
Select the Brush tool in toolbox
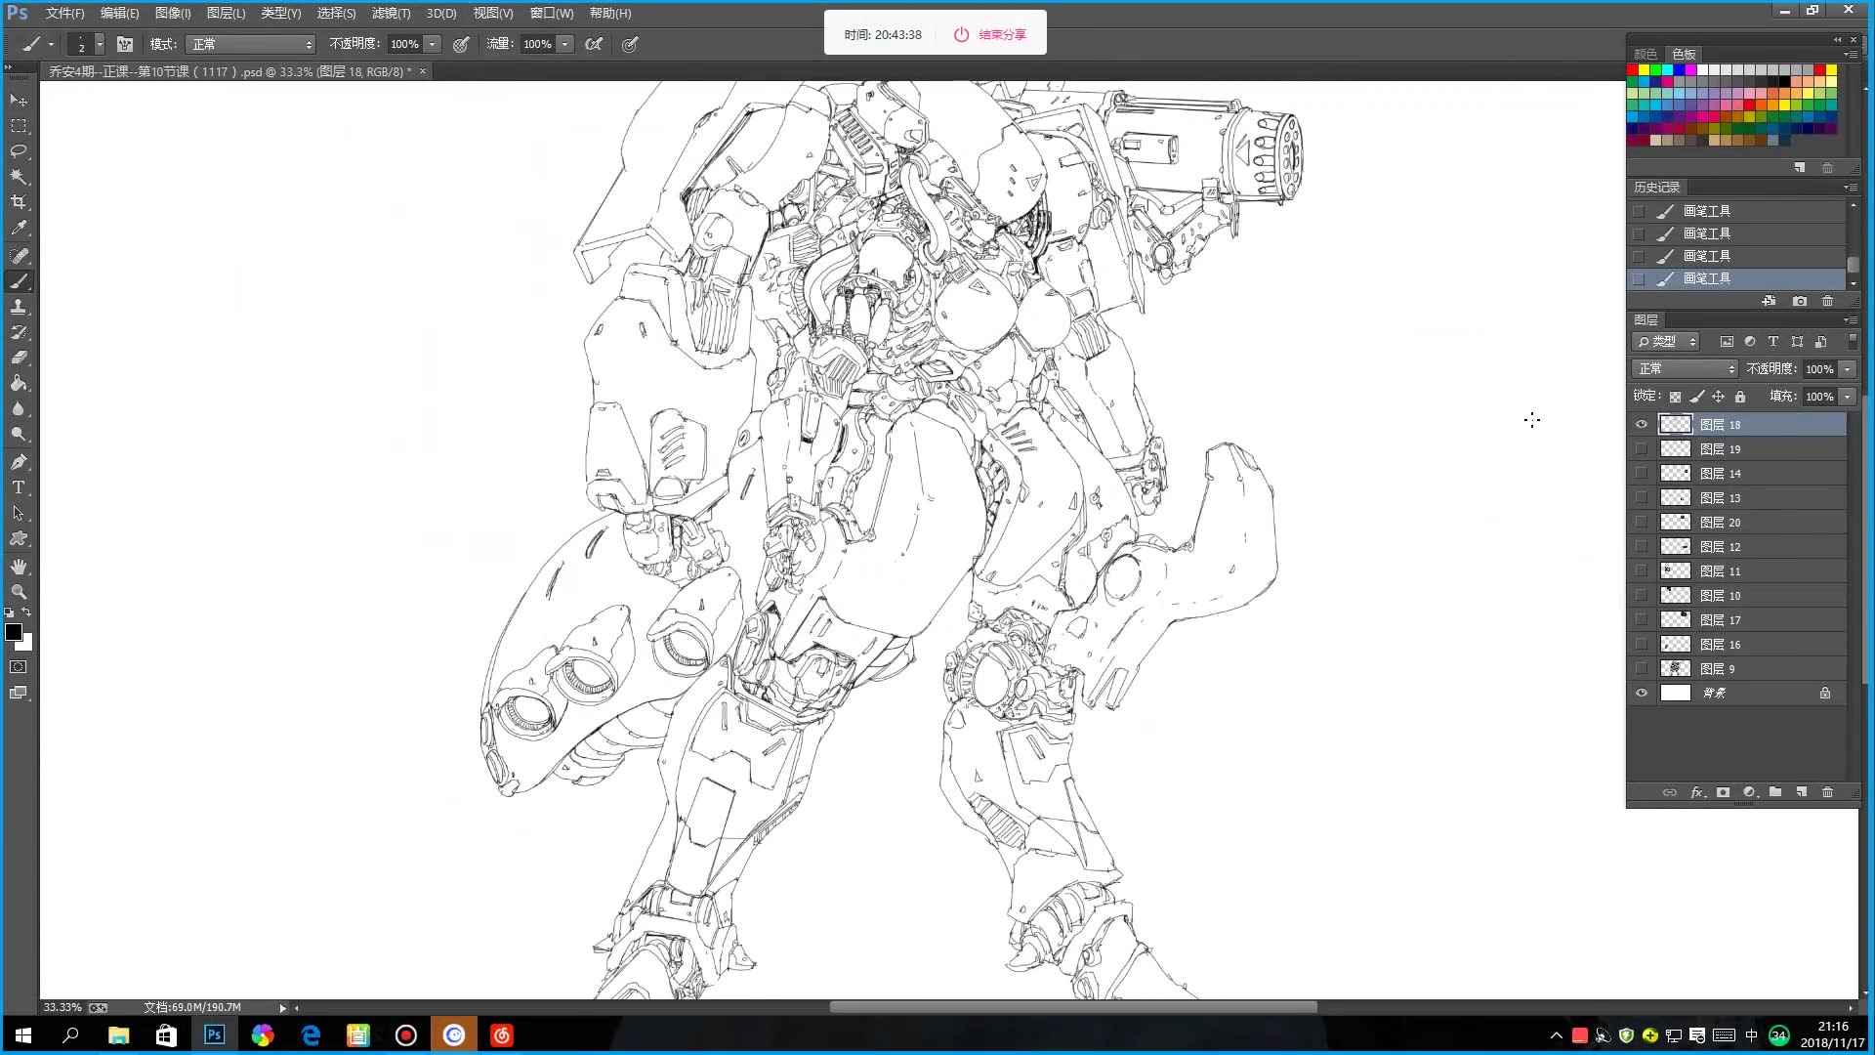[x=19, y=281]
